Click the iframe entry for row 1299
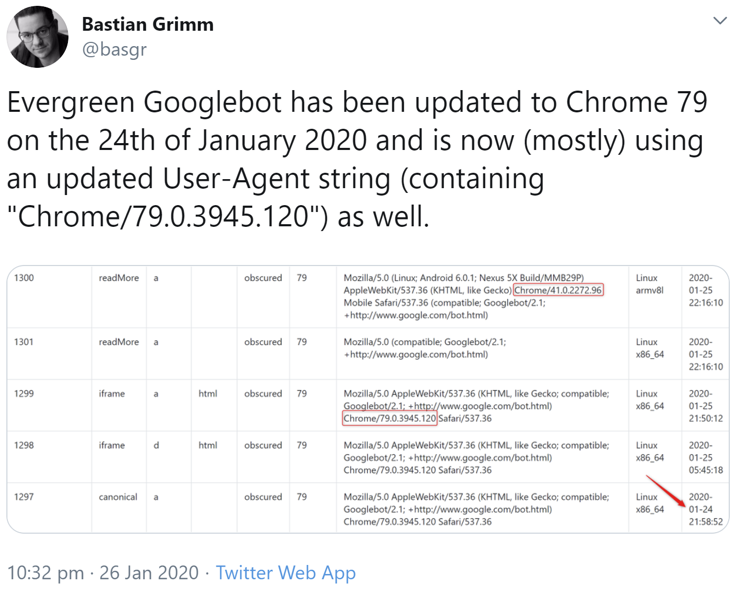 click(111, 393)
